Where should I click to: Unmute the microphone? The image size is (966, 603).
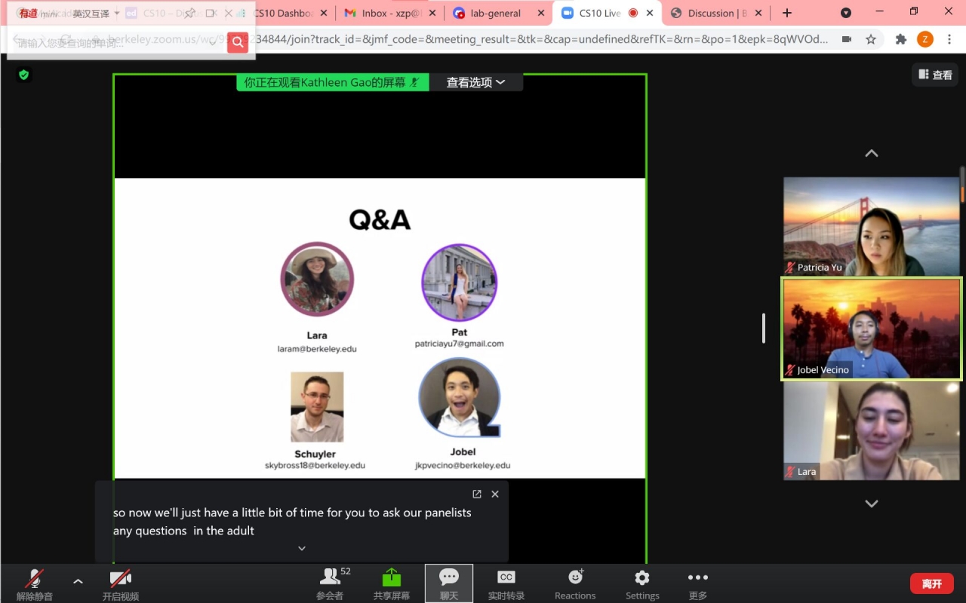coord(34,579)
